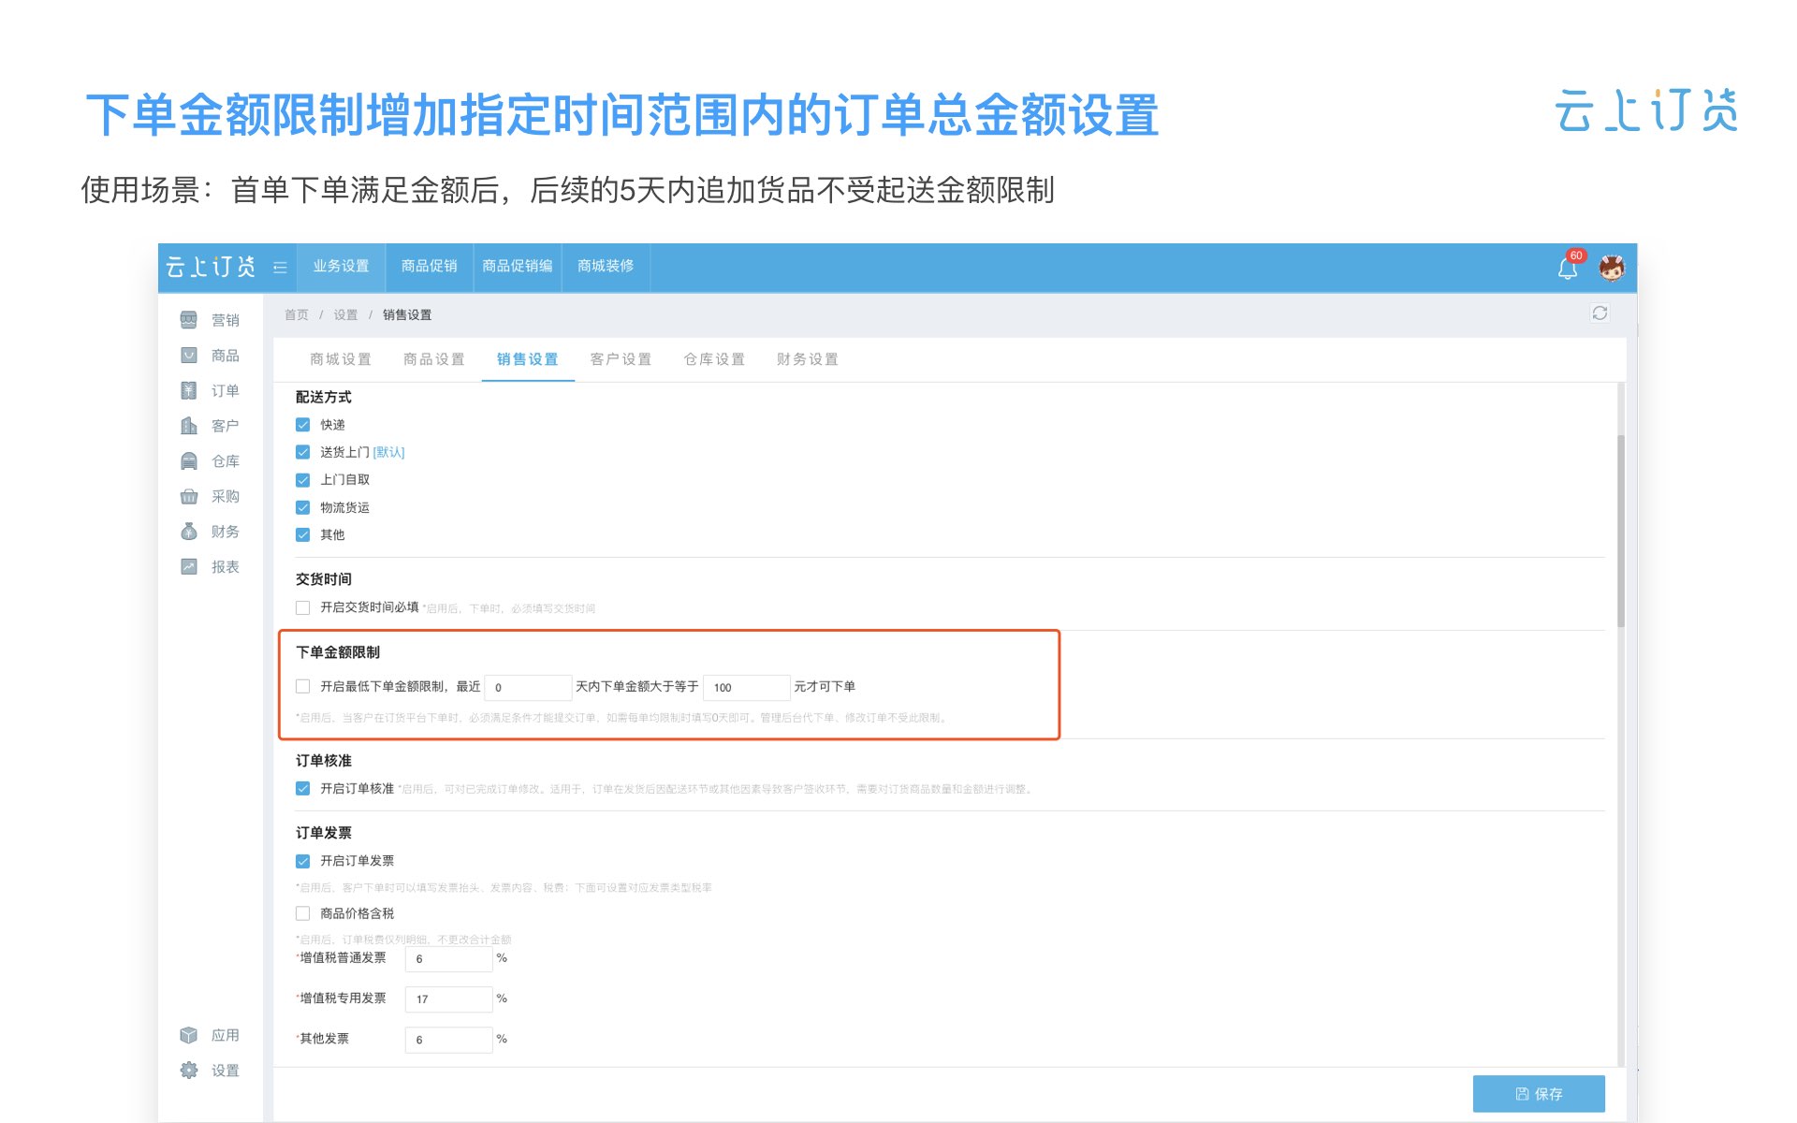Toggle the 开启订单发票 checkbox
The height and width of the screenshot is (1123, 1797).
[x=302, y=861]
